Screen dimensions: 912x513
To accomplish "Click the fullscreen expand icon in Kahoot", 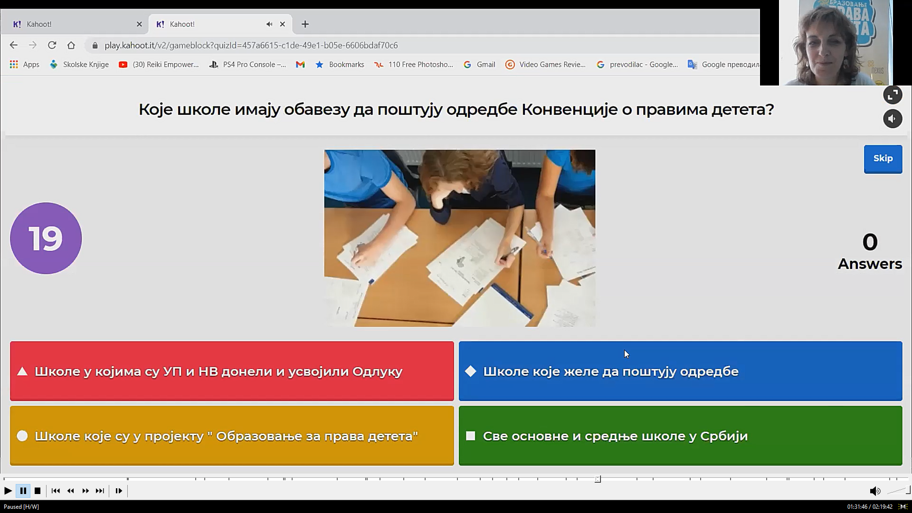I will click(893, 95).
